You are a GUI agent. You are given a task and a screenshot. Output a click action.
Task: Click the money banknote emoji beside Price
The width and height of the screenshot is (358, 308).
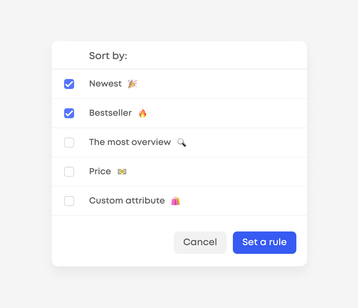(x=122, y=171)
